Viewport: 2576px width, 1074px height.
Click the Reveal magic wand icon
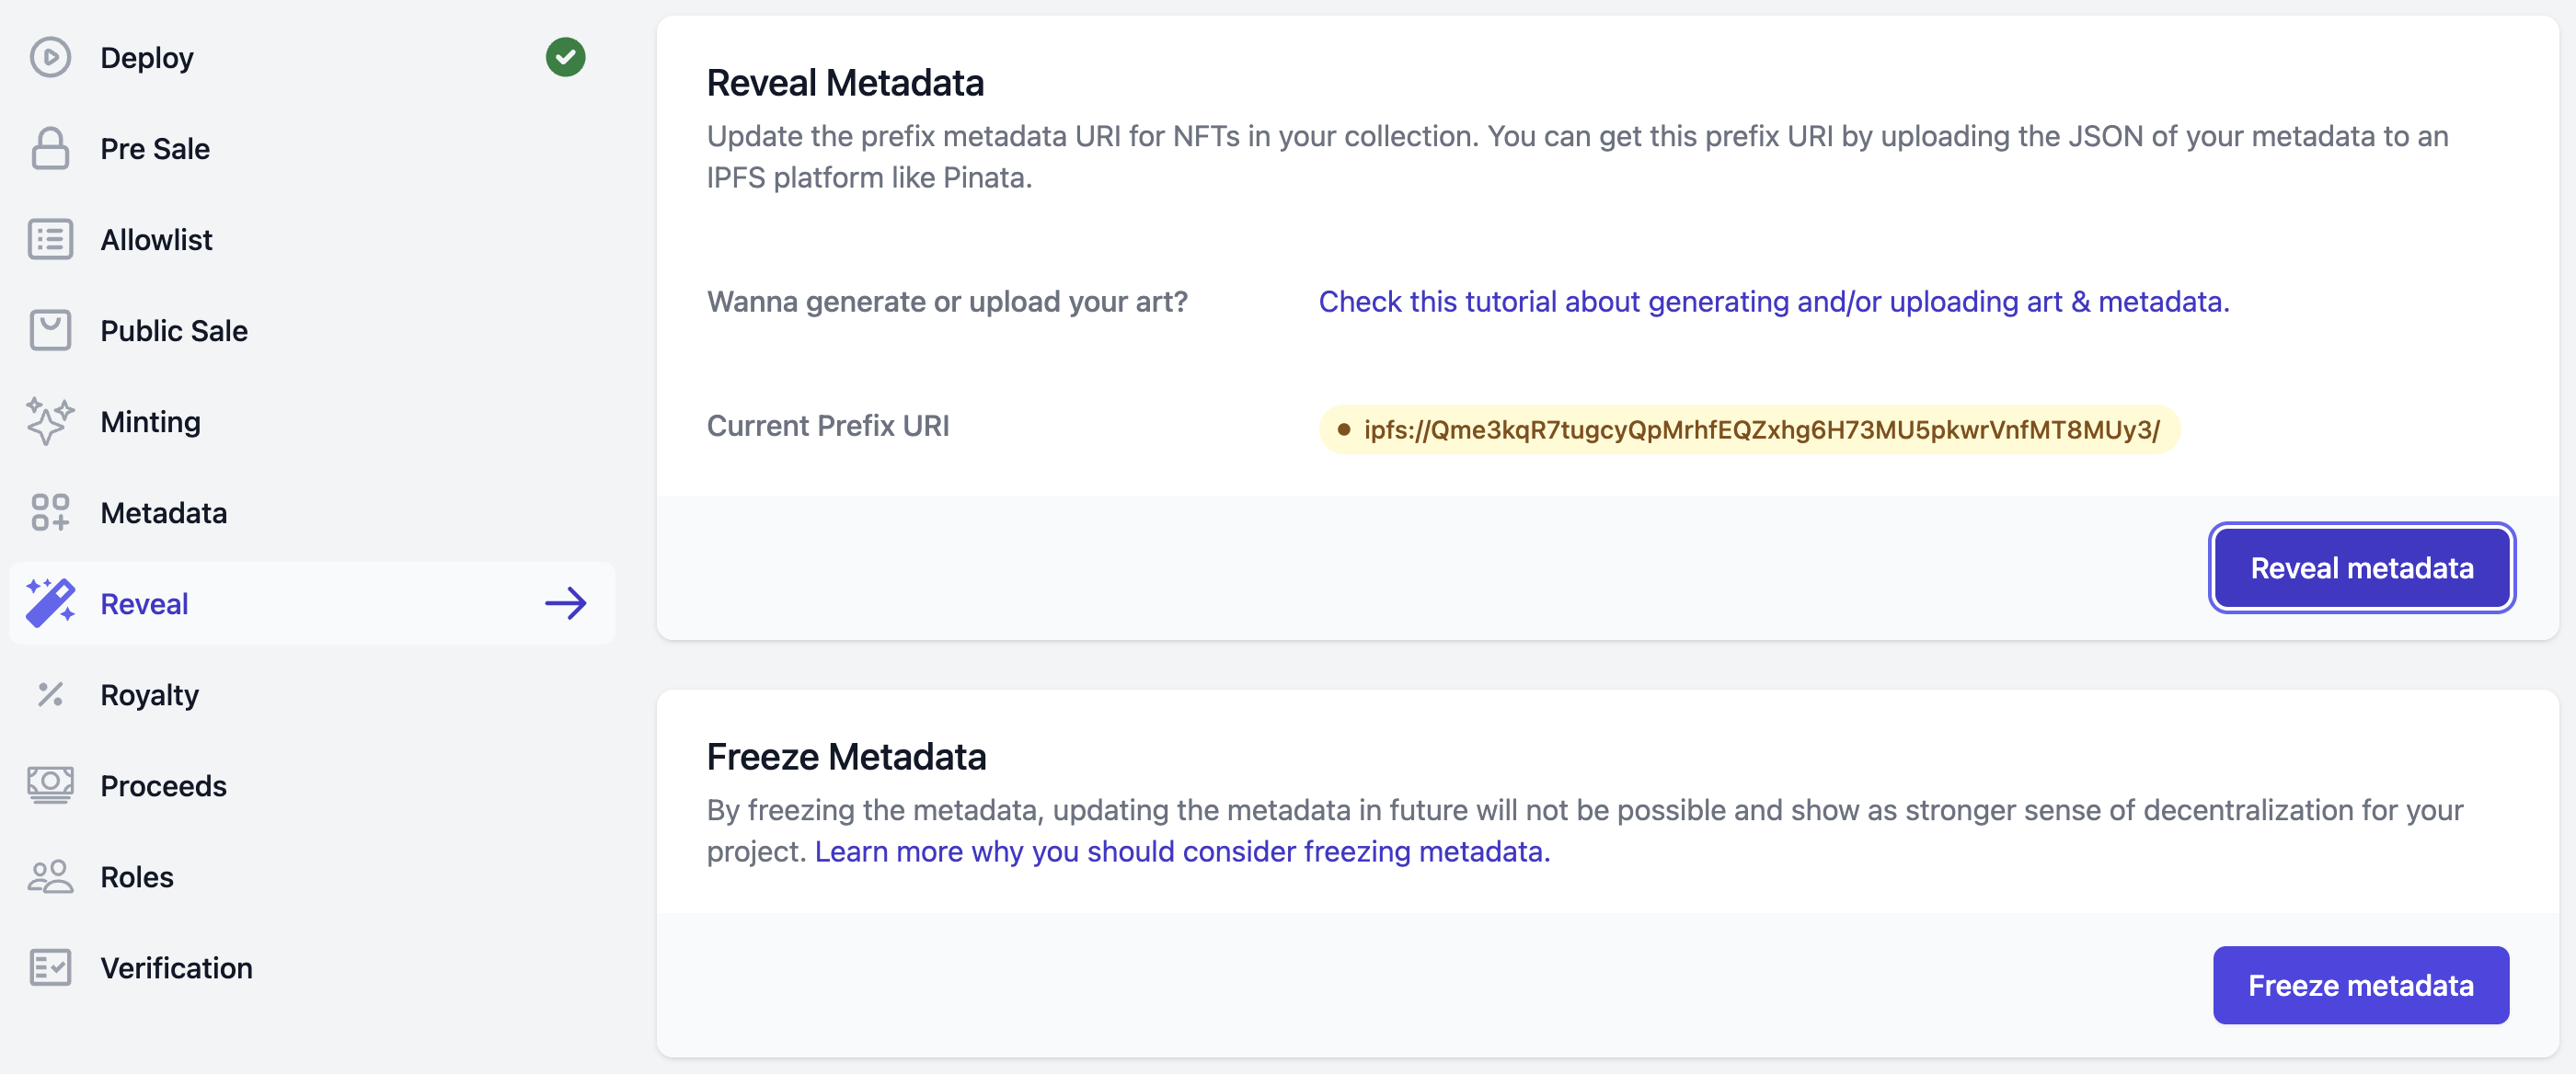click(x=50, y=603)
